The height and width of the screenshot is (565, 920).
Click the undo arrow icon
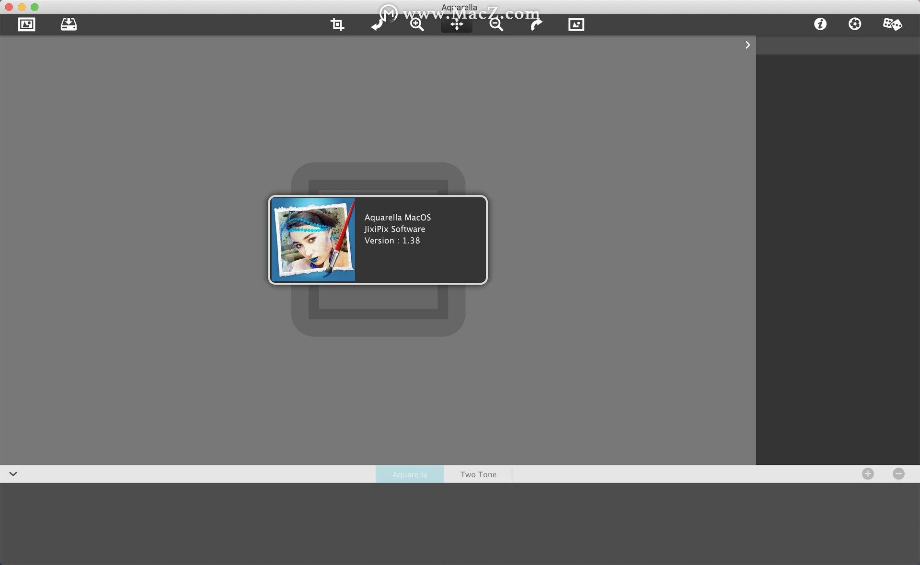click(x=378, y=24)
